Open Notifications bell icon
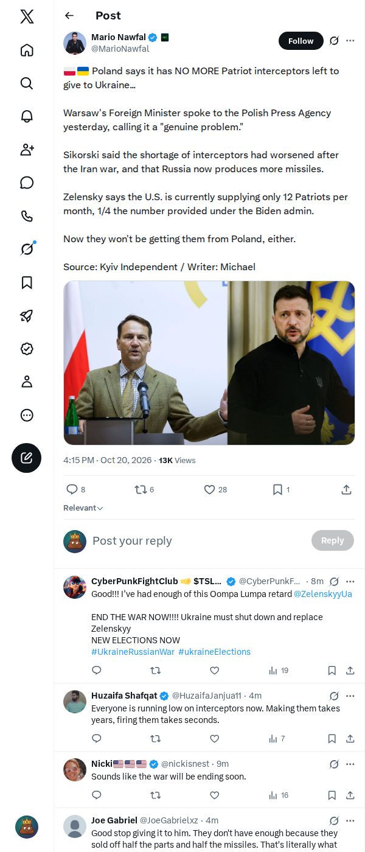 click(27, 116)
